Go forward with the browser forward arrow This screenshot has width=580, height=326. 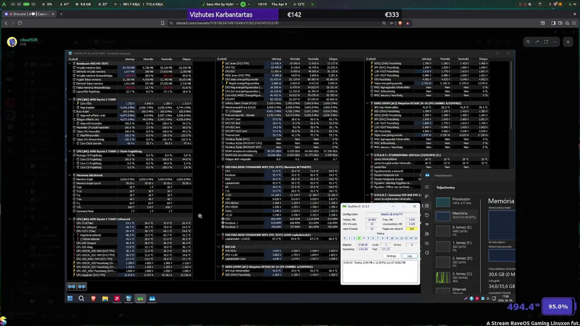(13, 23)
